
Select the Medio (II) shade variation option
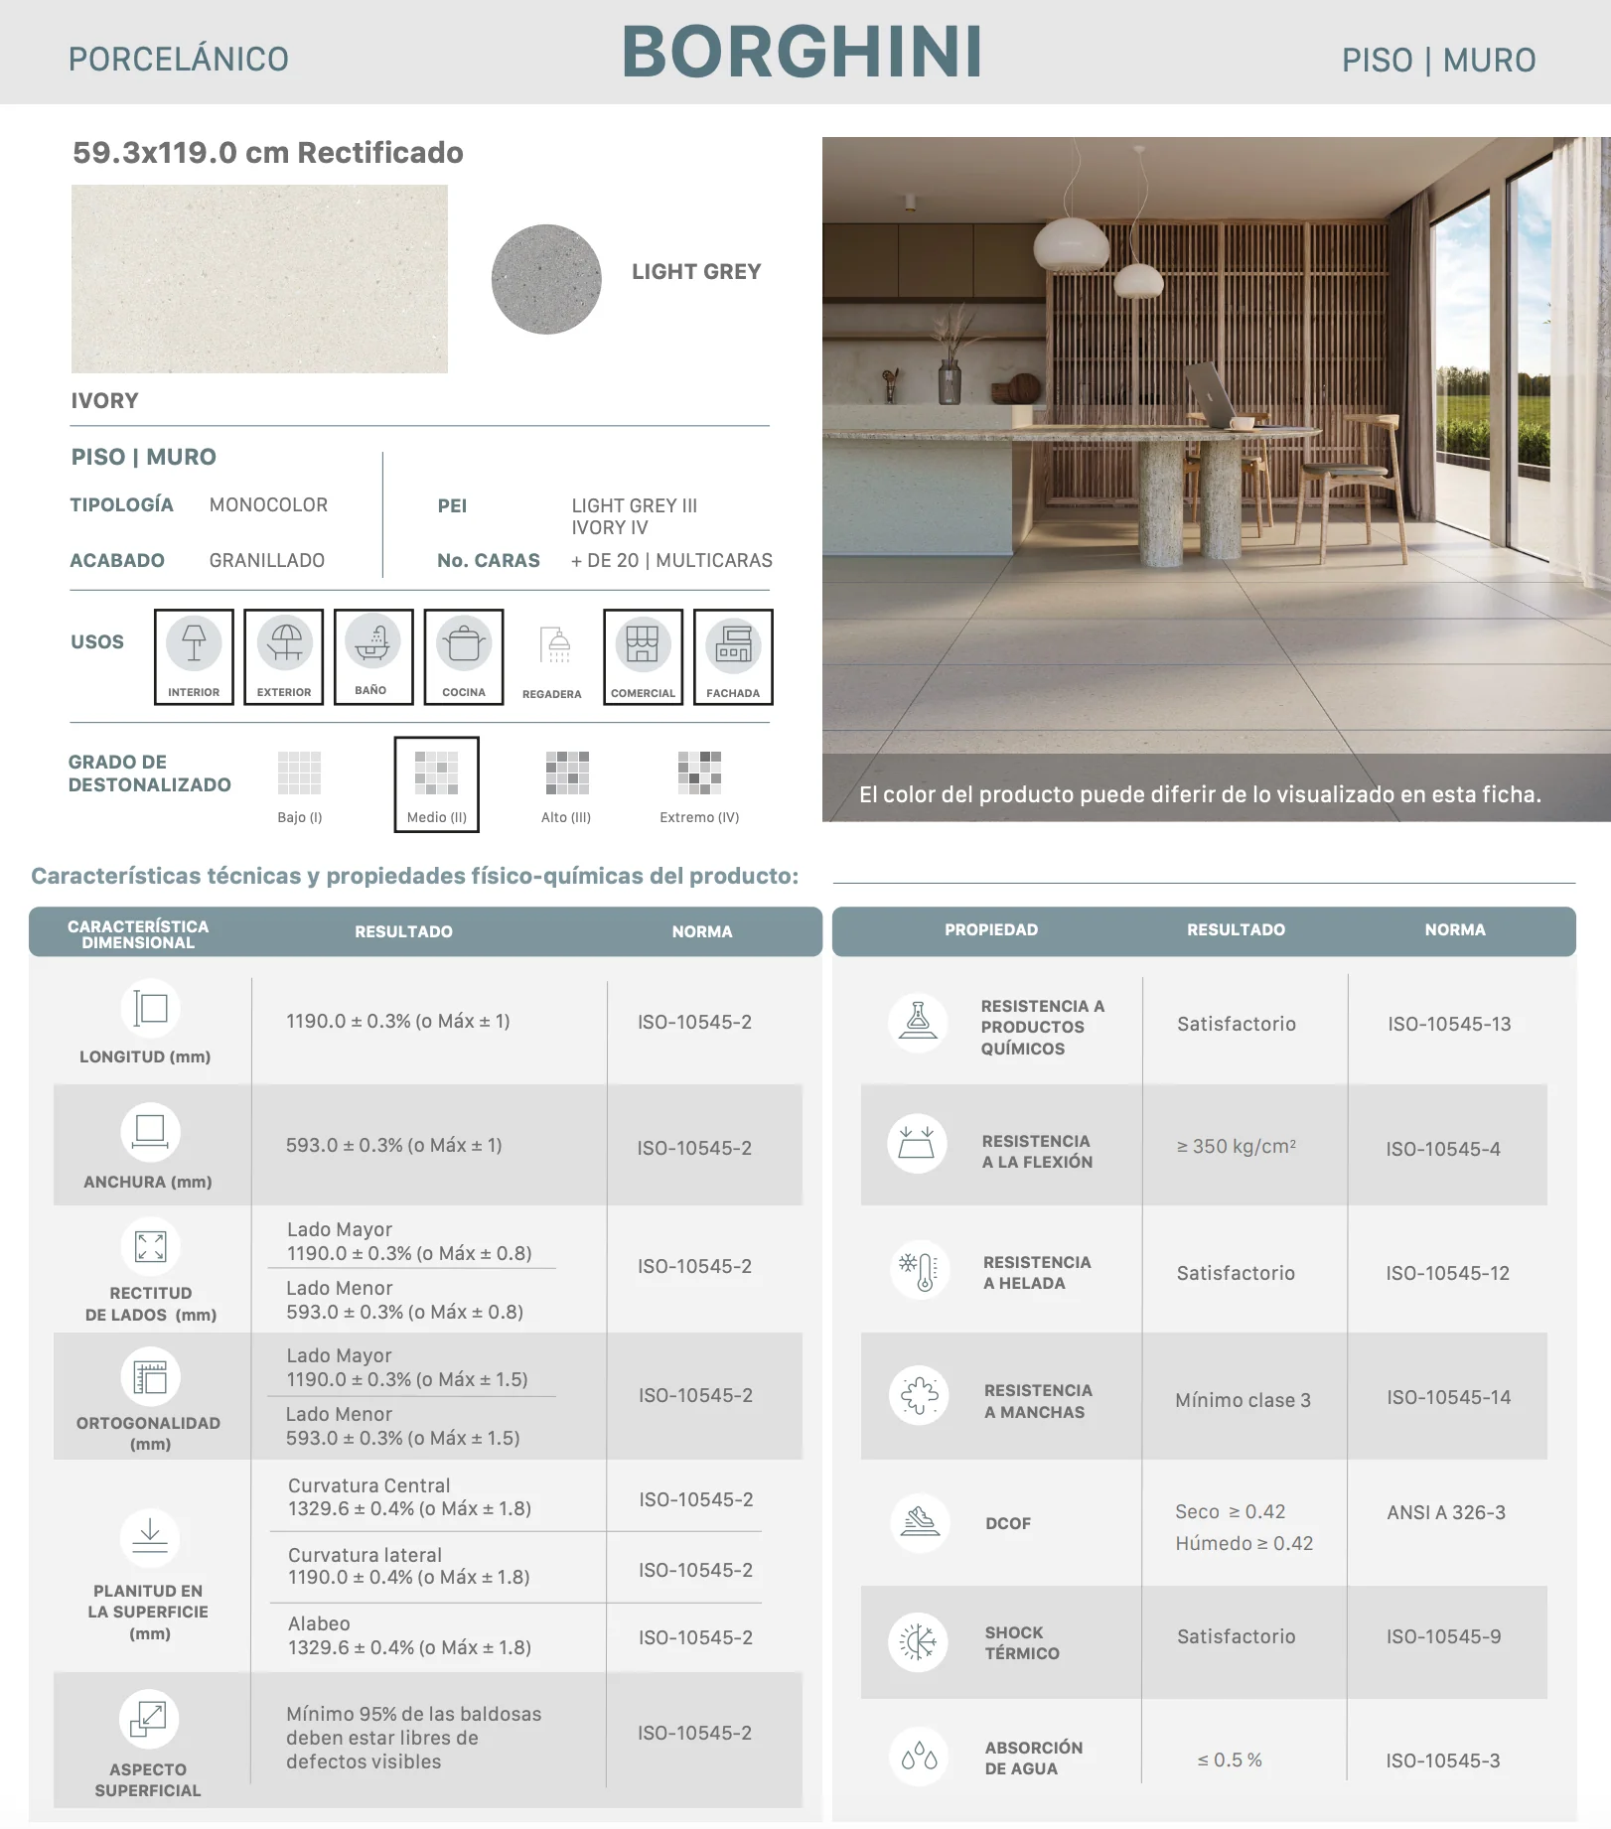tap(437, 784)
